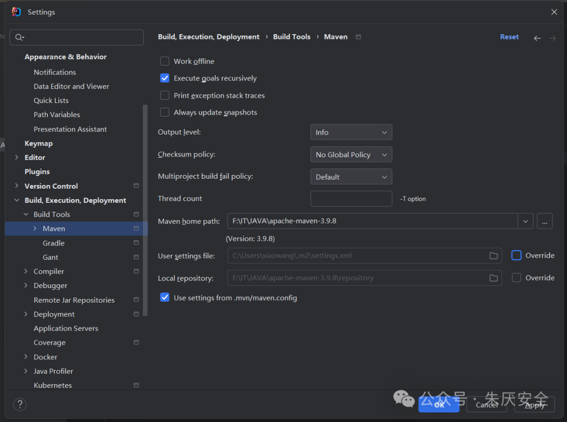This screenshot has height=422, width=567.
Task: Select Gradle settings page
Action: tap(54, 243)
